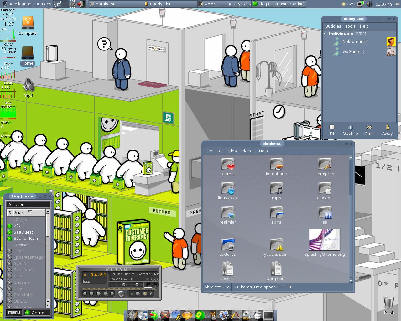Open the Online status selector in Licq
This screenshot has width=401, height=321.
coord(37,313)
